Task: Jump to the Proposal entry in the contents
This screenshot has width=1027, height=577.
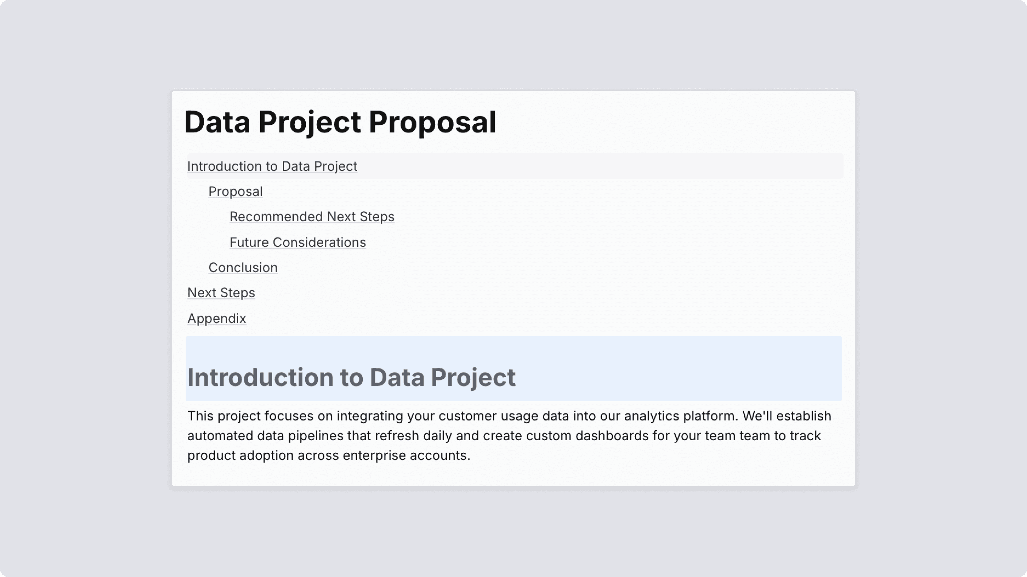Action: [235, 192]
